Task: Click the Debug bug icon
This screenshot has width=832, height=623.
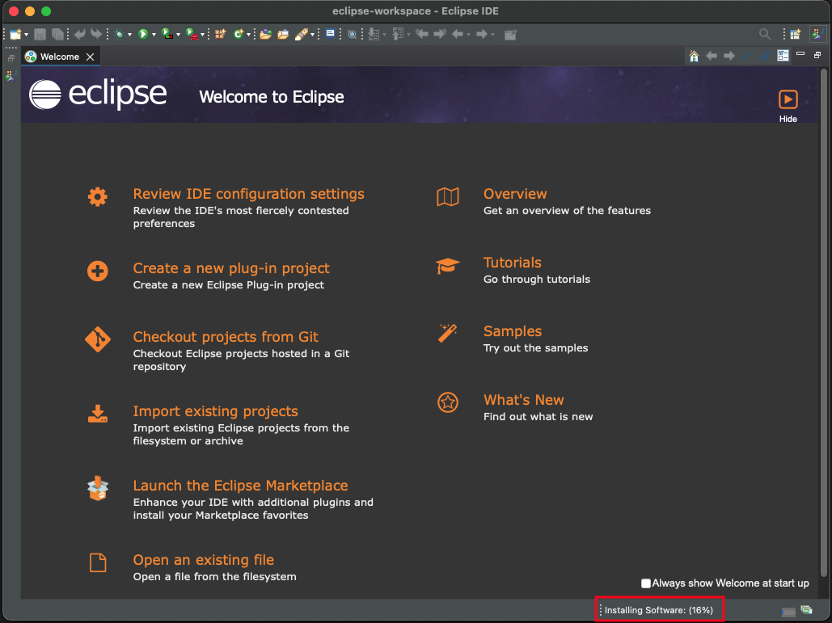Action: pyautogui.click(x=119, y=35)
